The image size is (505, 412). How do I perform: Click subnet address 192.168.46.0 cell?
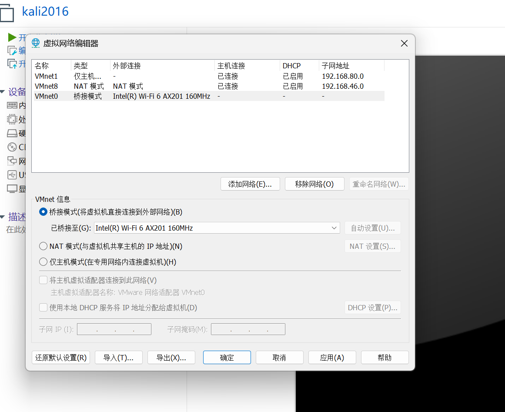click(x=343, y=86)
